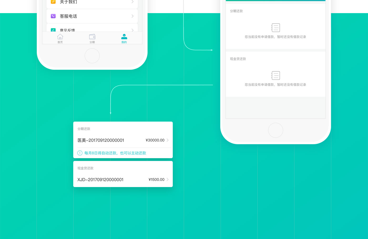Viewport: 368px width, 239px height.
Task: Open the chevron next to ¥30000.00
Action: [x=168, y=140]
